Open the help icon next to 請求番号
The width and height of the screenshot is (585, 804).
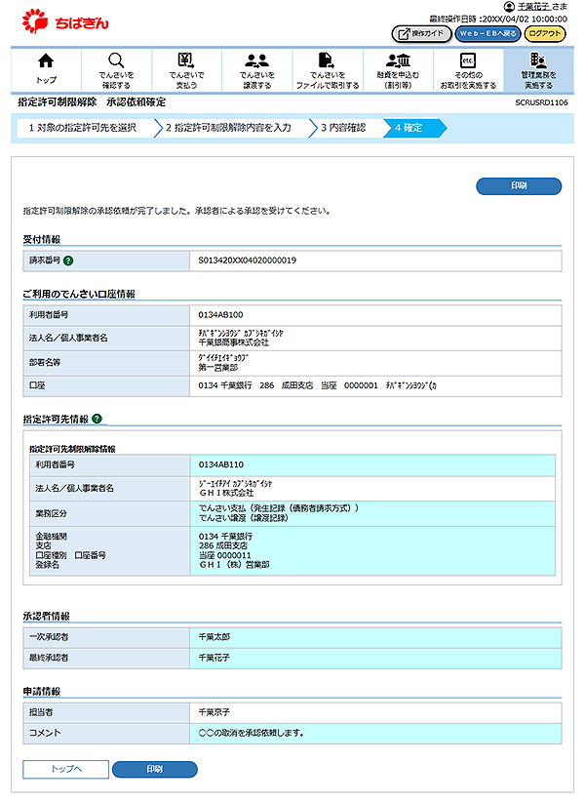point(68,261)
